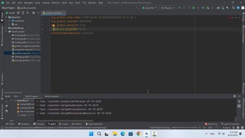Image resolution: width=245 pixels, height=138 pixels.
Task: Click Sync Project with Gradle Files icon
Action: 218,8
